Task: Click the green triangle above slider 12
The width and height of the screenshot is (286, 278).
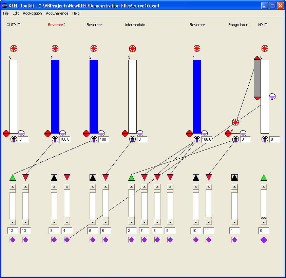Action: (13, 177)
